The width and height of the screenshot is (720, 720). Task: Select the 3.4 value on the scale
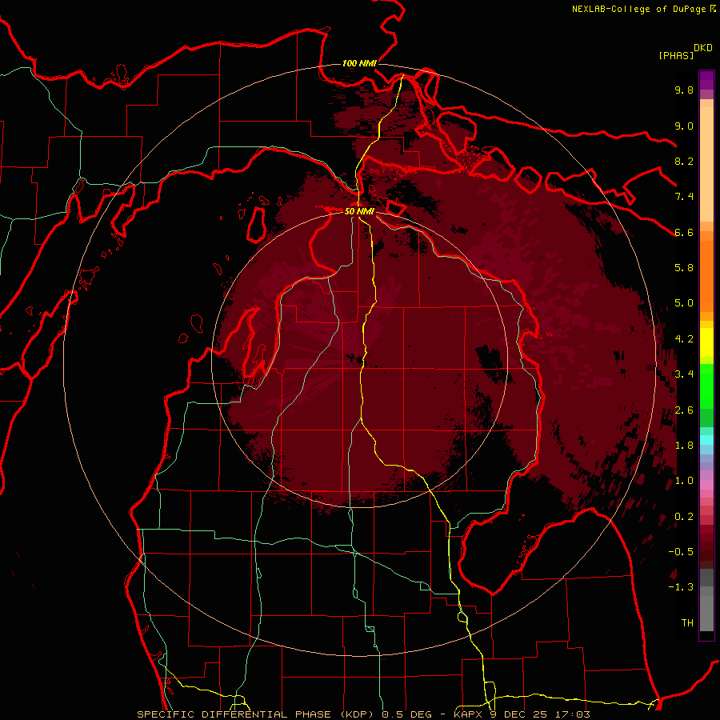(x=684, y=374)
